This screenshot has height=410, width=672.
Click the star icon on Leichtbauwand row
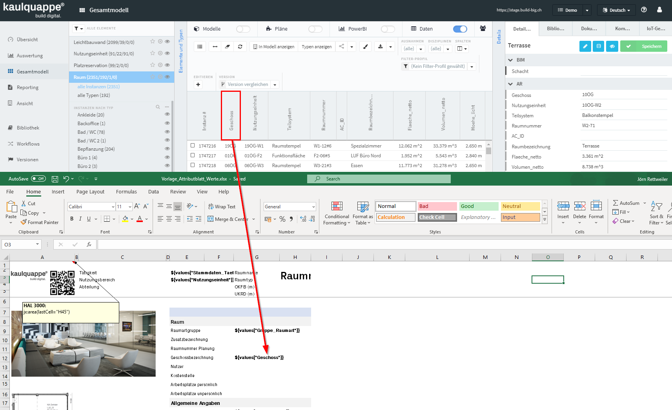click(153, 42)
